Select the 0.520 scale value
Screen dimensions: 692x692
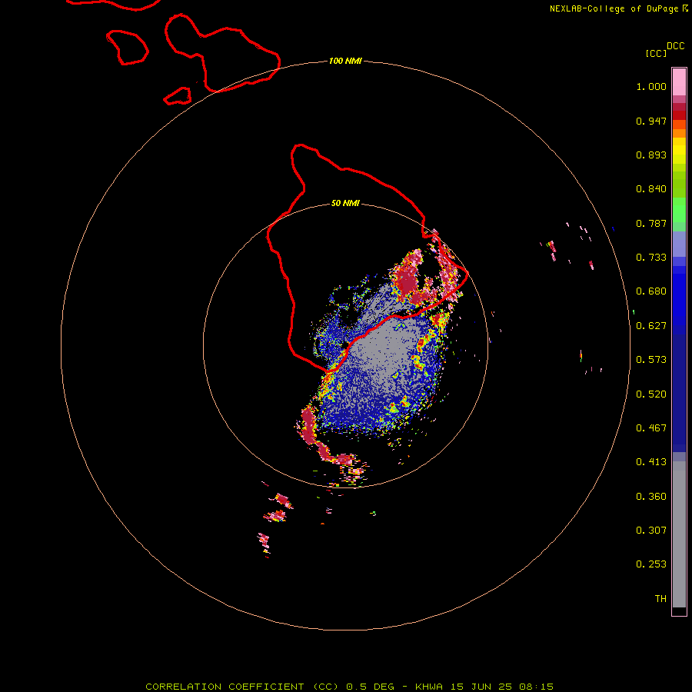click(651, 394)
